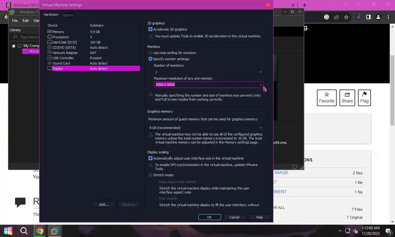The image size is (395, 237).
Task: Click the Help button
Action: pyautogui.click(x=259, y=217)
